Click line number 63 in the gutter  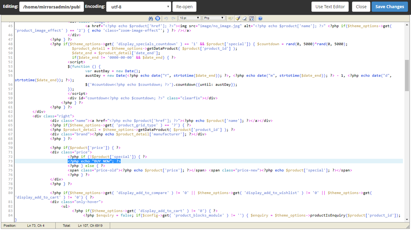click(10, 116)
